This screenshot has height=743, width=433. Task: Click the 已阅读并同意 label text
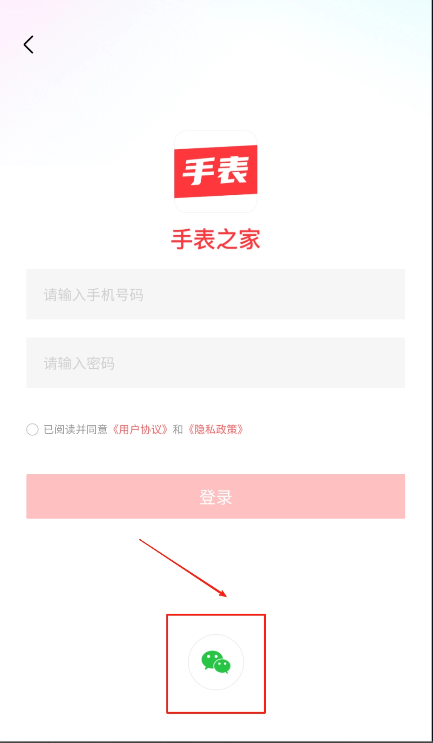[x=76, y=429]
